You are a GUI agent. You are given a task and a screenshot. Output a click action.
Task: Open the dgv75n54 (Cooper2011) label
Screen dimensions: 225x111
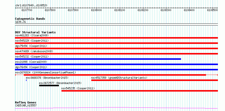(31, 46)
